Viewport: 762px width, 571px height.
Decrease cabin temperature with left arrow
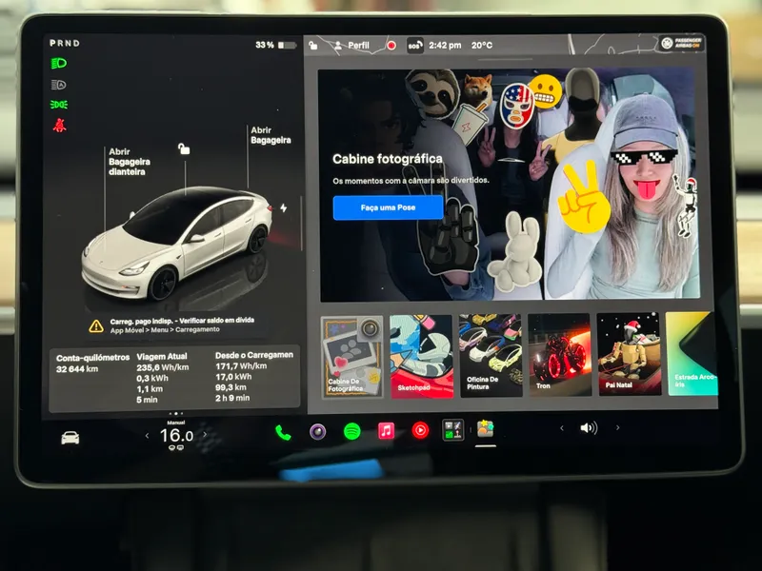coord(147,436)
